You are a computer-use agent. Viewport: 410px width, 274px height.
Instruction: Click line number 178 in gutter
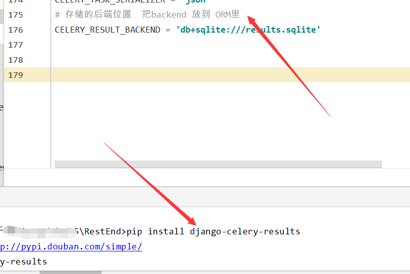[x=16, y=60]
